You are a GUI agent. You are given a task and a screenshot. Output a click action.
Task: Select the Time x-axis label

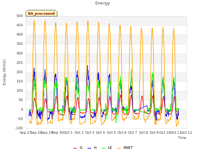click(x=182, y=138)
